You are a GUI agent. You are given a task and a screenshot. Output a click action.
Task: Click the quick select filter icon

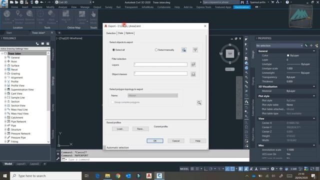coord(195,50)
